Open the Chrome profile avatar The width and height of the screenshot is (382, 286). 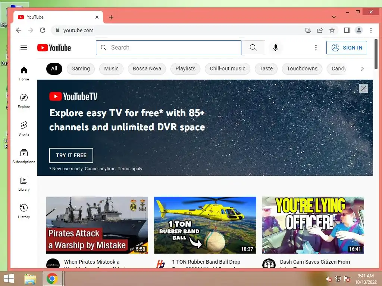click(359, 30)
